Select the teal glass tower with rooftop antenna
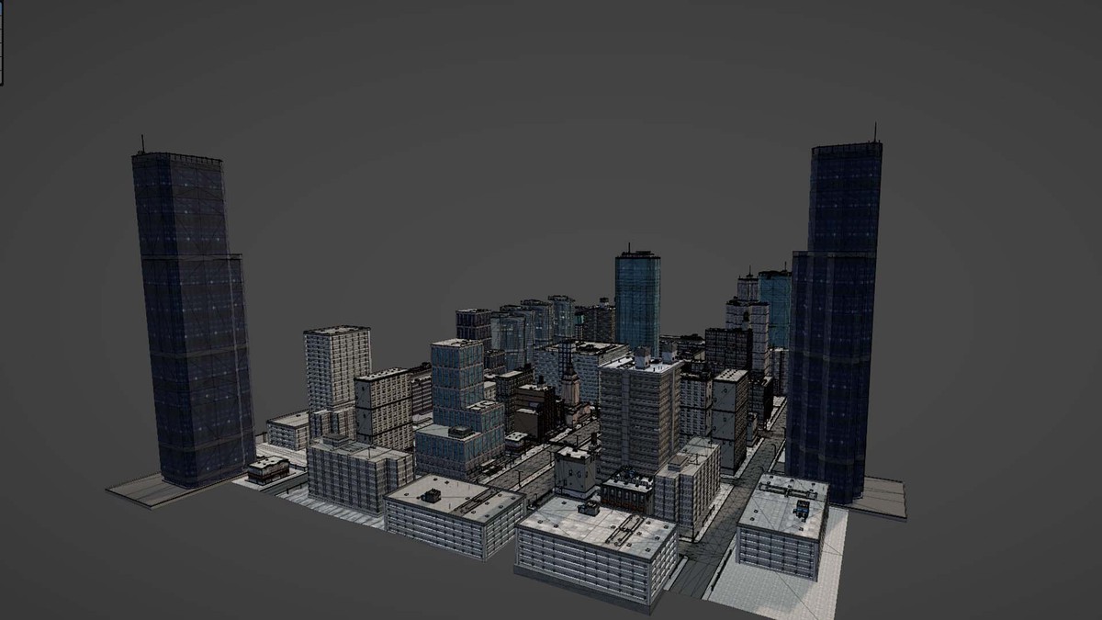The width and height of the screenshot is (1102, 620). [637, 299]
